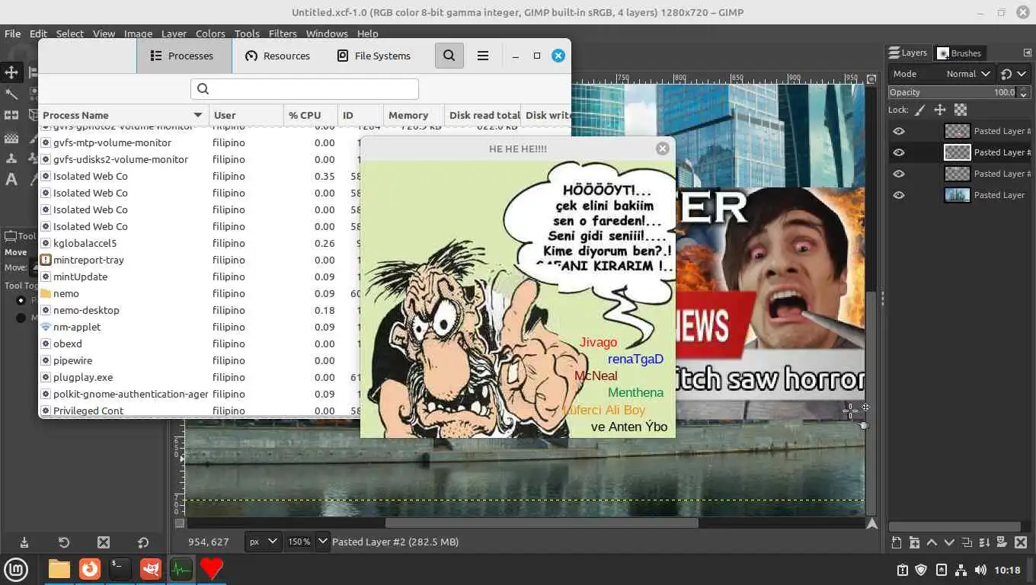Open the Linux Mint start menu
Screen dimensions: 1036x585
tap(17, 569)
